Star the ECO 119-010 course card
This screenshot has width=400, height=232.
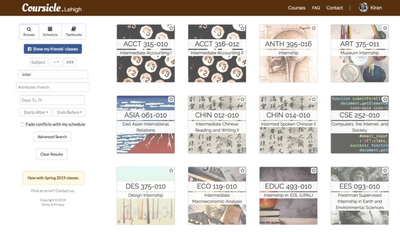(x=242, y=171)
